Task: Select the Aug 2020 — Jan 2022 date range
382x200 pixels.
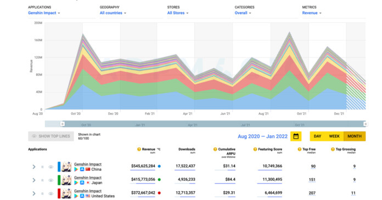Action: 262,136
